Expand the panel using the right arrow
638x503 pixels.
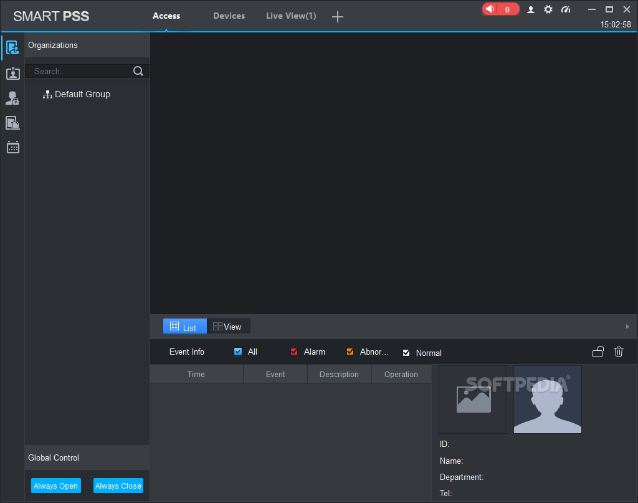627,327
